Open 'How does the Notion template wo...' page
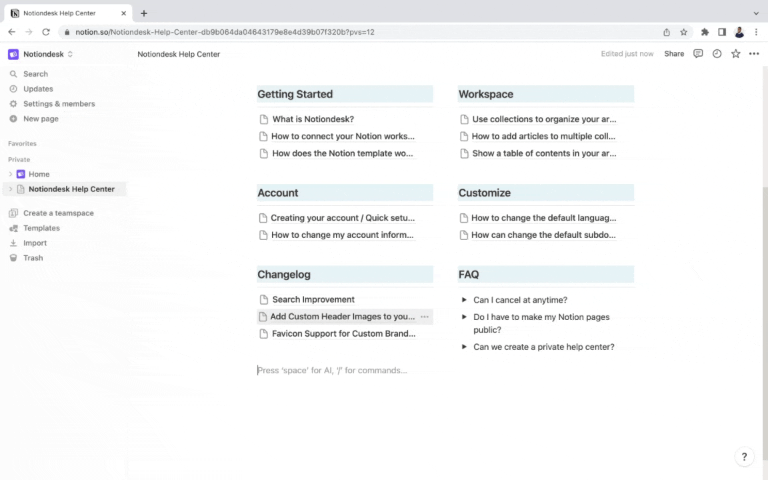Image resolution: width=768 pixels, height=480 pixels. point(342,153)
